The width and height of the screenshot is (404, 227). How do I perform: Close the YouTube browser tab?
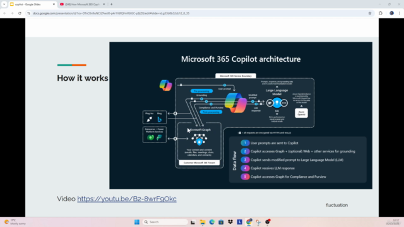click(104, 4)
